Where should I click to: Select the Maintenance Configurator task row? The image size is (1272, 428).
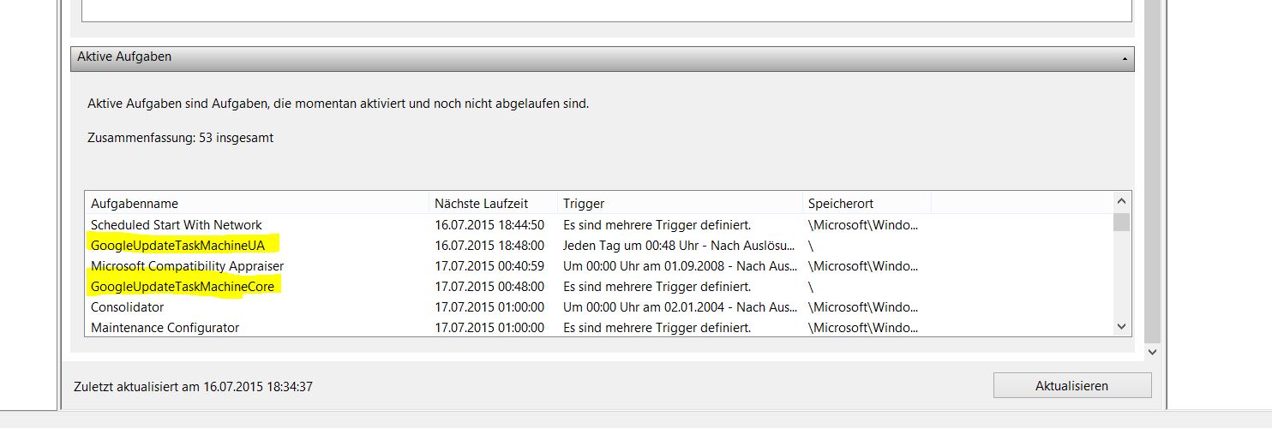point(165,328)
